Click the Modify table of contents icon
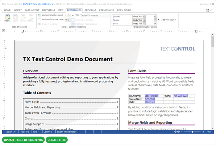This screenshot has height=145, width=216. (31, 17)
